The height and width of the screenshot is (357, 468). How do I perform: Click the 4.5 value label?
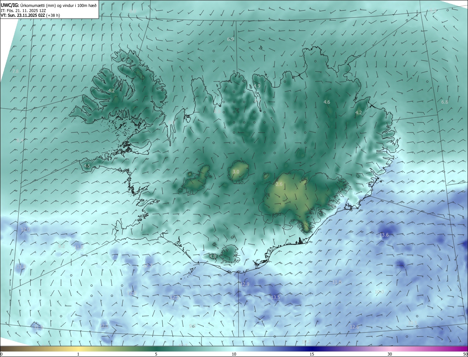pyautogui.click(x=87, y=166)
